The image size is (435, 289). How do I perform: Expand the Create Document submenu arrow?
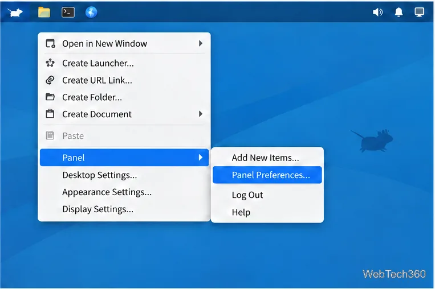[x=201, y=114]
